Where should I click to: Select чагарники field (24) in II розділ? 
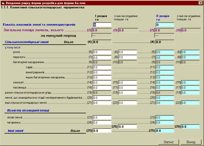pyautogui.click(x=165, y=123)
